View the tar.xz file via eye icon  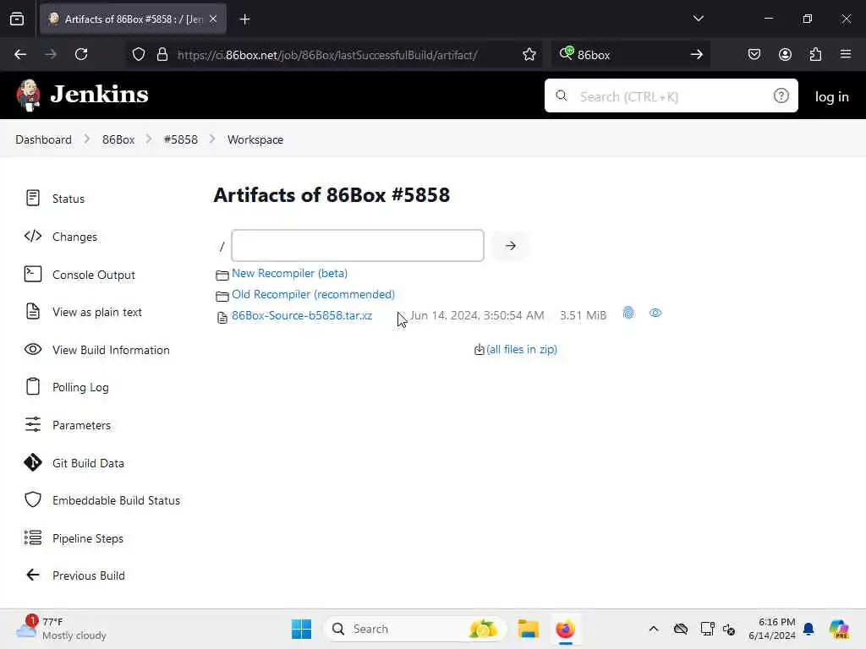(655, 314)
